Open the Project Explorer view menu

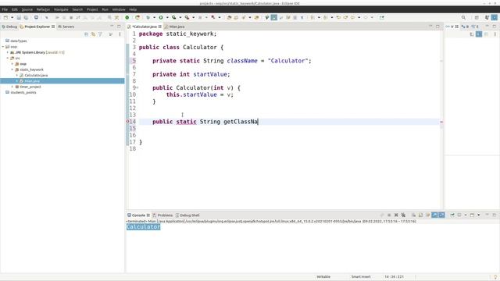[x=120, y=34]
